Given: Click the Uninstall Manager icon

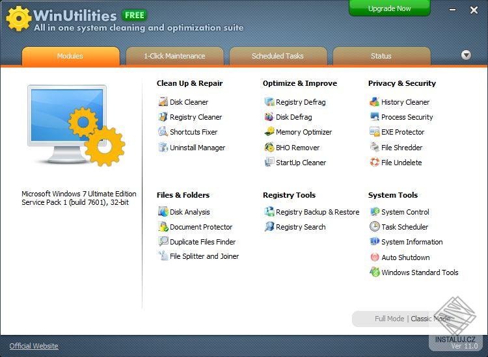Looking at the screenshot, I should coord(163,148).
